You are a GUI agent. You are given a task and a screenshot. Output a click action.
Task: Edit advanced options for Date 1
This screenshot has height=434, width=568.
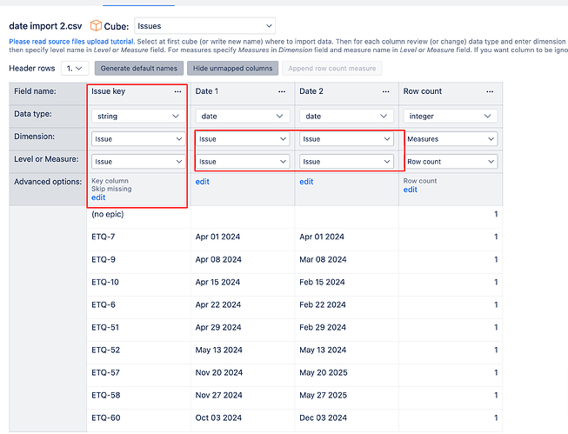pos(202,182)
